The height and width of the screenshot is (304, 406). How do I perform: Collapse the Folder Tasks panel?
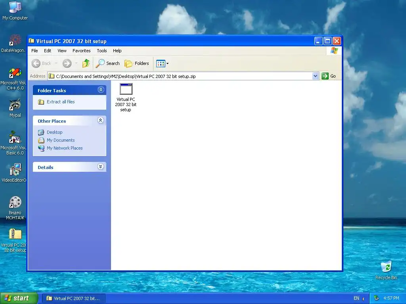101,90
